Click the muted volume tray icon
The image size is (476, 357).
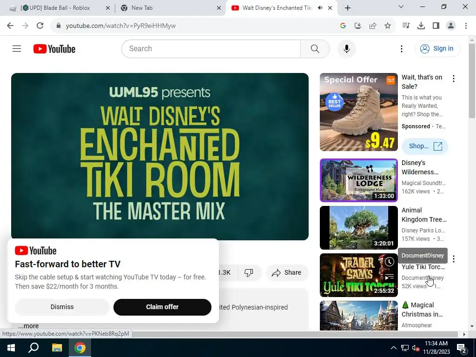point(416,348)
